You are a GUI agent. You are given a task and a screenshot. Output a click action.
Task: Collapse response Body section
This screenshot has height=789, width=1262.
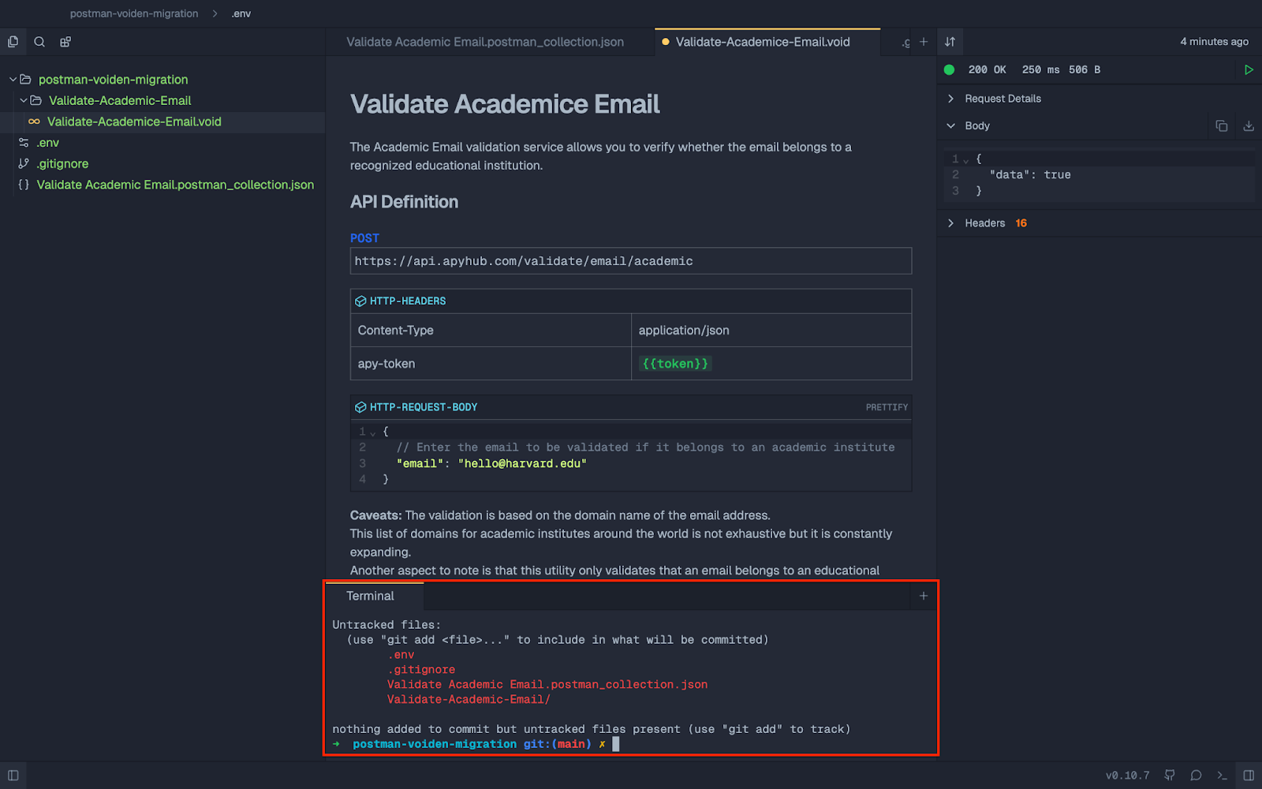tap(950, 125)
